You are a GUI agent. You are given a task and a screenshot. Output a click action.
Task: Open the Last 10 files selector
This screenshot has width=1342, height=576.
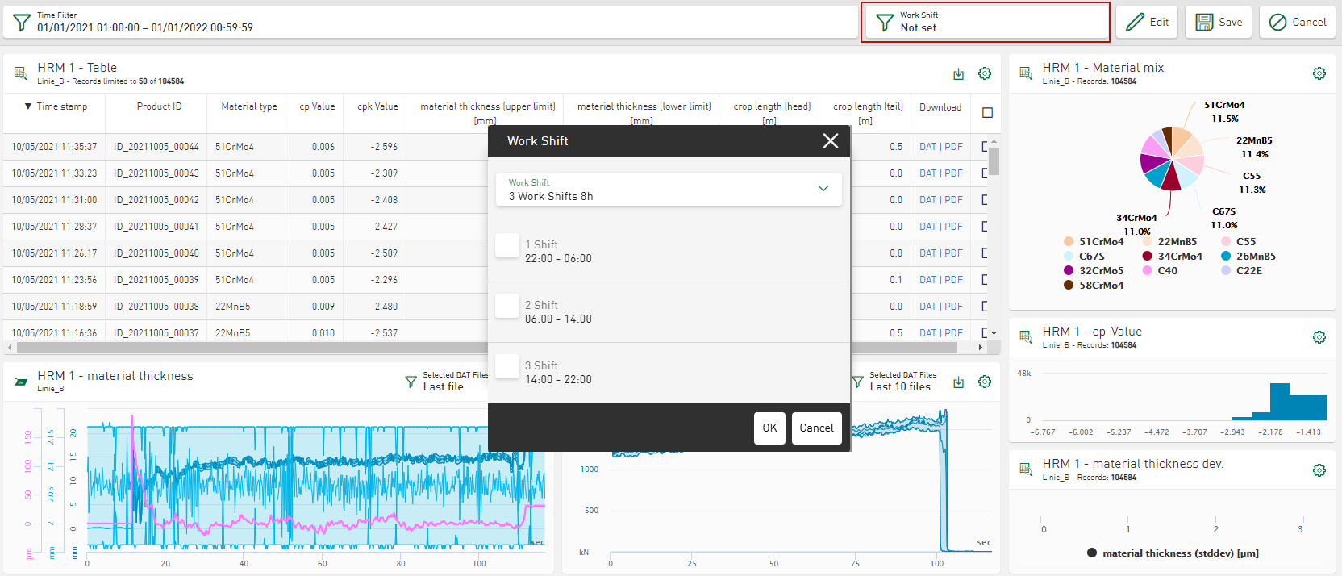click(x=899, y=386)
